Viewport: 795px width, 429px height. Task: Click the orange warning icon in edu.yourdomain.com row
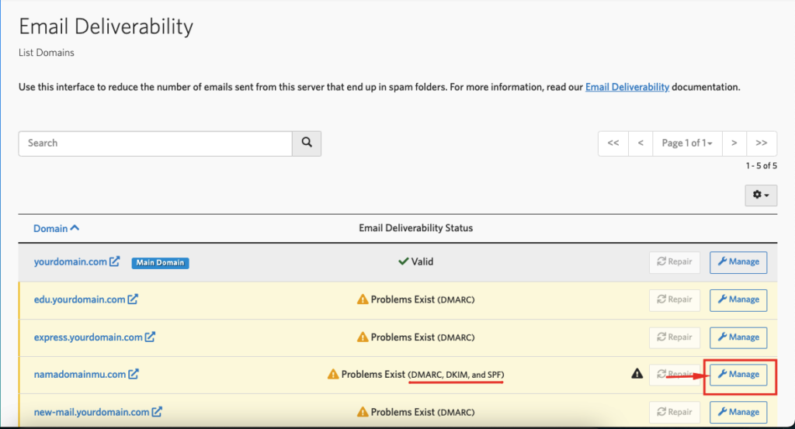click(363, 299)
